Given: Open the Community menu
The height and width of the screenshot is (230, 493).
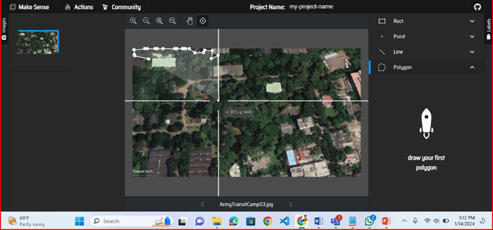Looking at the screenshot, I should 122,7.
